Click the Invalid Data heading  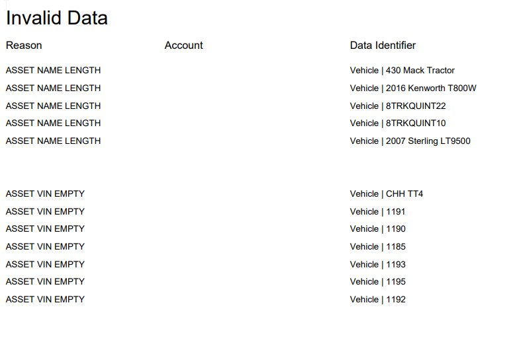[x=57, y=18]
